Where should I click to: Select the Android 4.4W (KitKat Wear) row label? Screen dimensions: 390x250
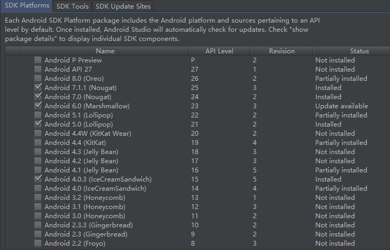(88, 134)
